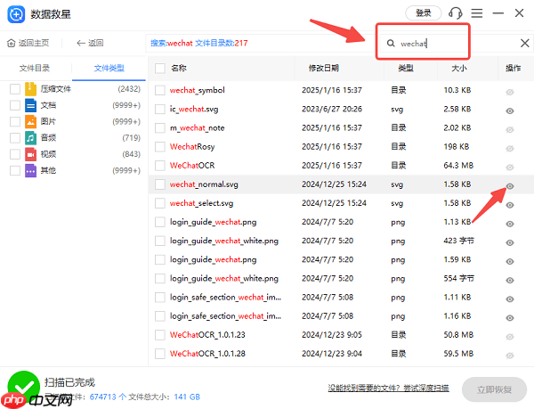Click the 返回 back button
Image resolution: width=534 pixels, height=409 pixels.
[90, 43]
